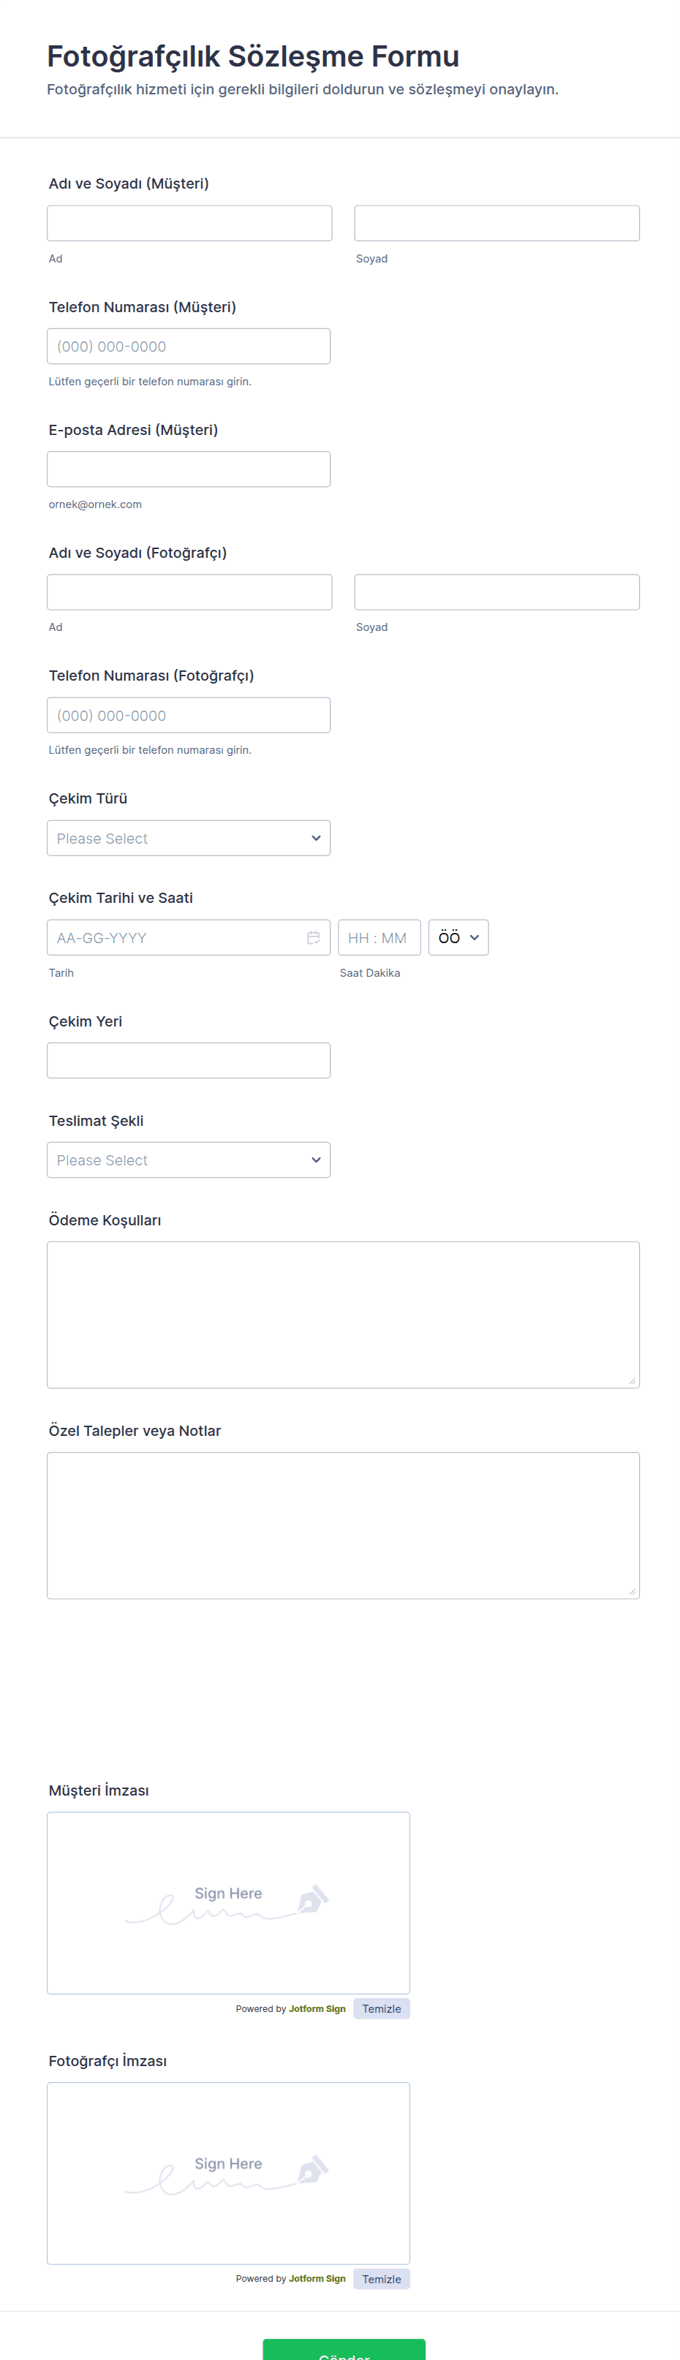
Task: Click the photographer's Soyad input field
Action: 496,592
